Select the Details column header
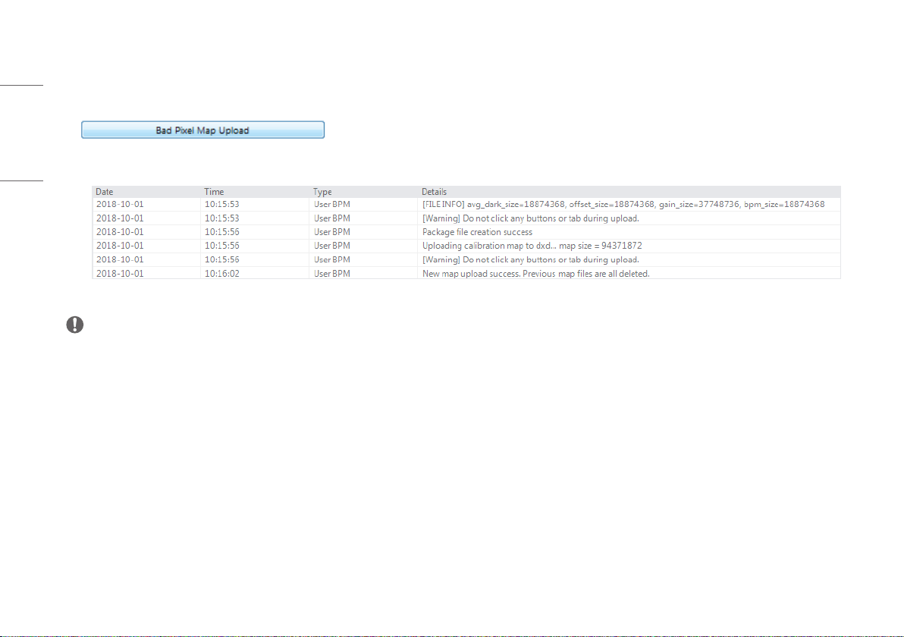904x637 pixels. click(x=434, y=191)
